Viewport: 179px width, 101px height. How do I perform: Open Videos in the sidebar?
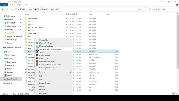[x=10, y=75]
